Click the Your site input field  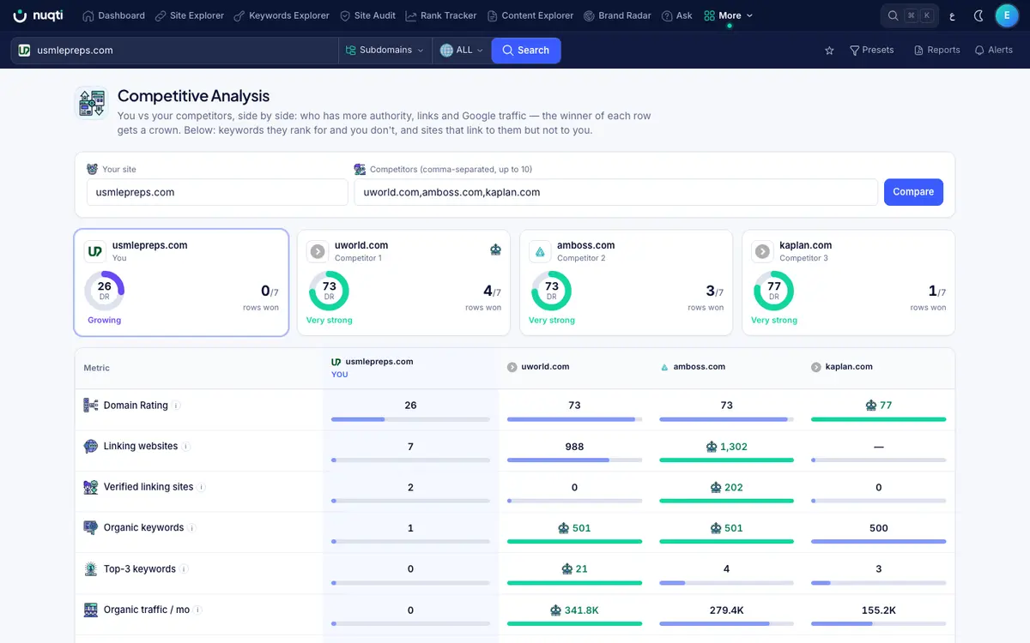(x=217, y=192)
